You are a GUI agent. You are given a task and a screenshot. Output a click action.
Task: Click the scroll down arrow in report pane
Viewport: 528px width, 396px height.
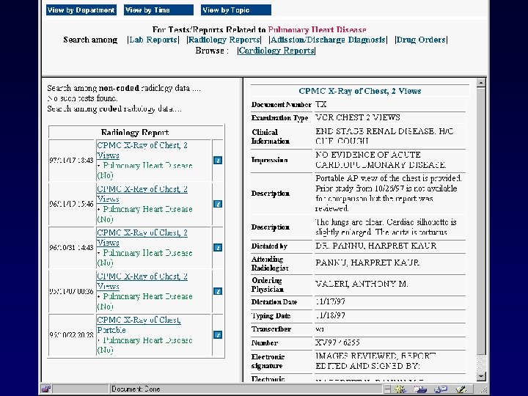pos(481,376)
